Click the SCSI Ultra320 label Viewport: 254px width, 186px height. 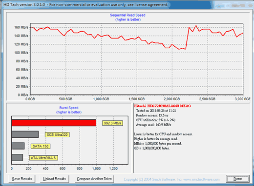click(57, 134)
